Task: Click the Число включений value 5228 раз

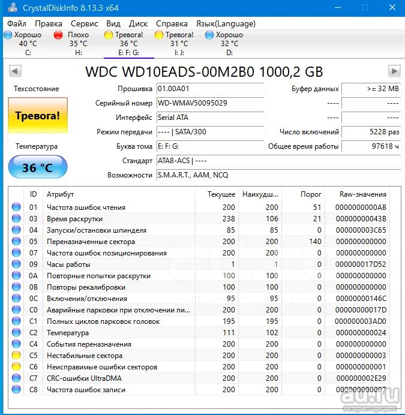Action: pos(371,132)
